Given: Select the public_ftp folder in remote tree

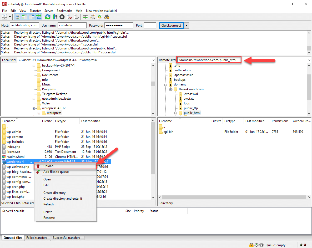Looking at the screenshot, I should 191,108.
